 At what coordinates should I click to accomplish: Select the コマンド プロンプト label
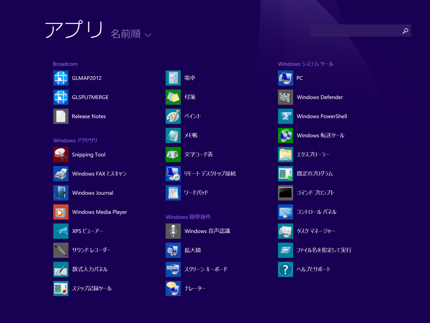point(315,193)
